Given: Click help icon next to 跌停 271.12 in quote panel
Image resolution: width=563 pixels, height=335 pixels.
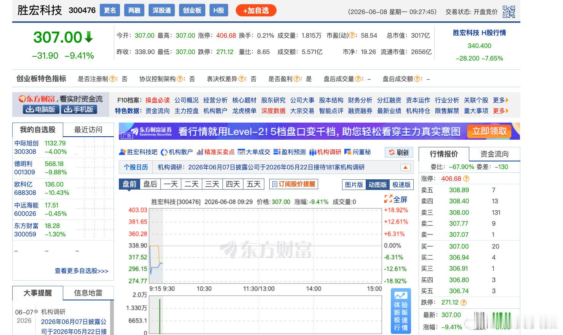Looking at the screenshot, I should tap(464, 303).
